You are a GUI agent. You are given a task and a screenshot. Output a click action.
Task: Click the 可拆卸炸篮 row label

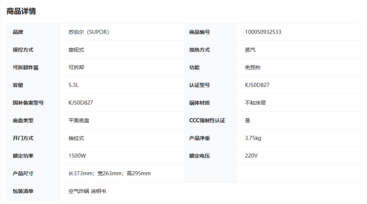[x=25, y=67]
